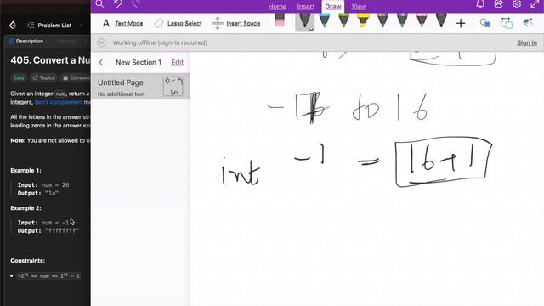The width and height of the screenshot is (544, 306).
Task: Pick the pink-tip pencil
Action: click(422, 20)
